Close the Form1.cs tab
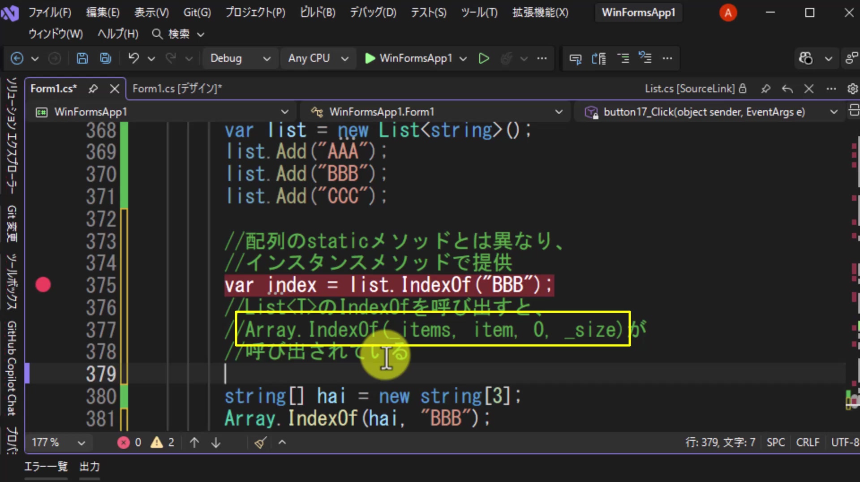The image size is (860, 482). [x=115, y=89]
